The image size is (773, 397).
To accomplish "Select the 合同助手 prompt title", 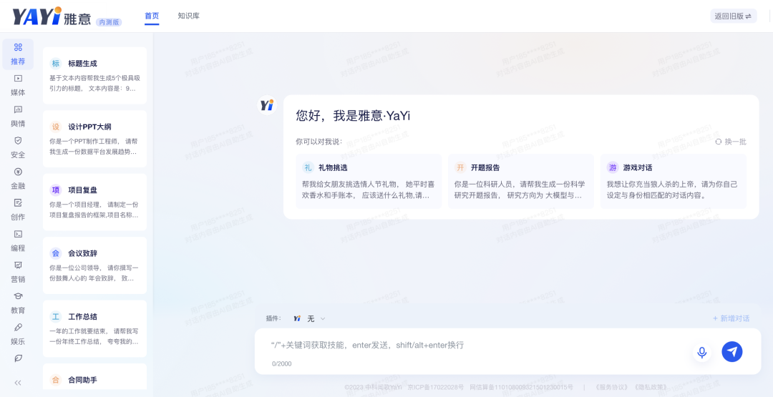I will (83, 380).
